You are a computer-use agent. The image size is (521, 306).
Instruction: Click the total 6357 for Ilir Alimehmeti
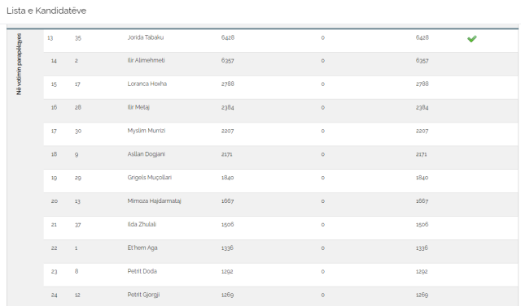click(x=422, y=61)
